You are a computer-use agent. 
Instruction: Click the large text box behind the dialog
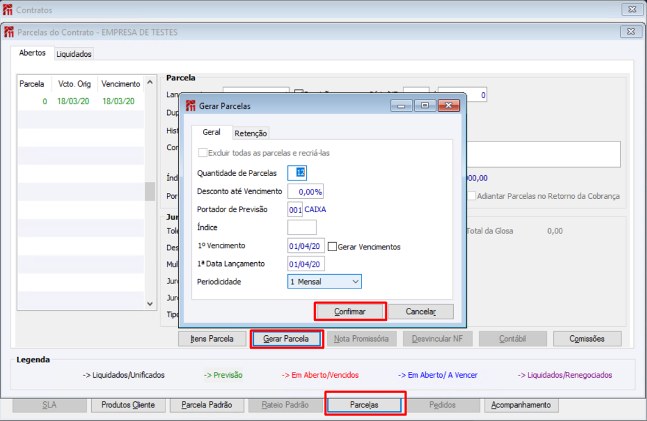tap(543, 155)
